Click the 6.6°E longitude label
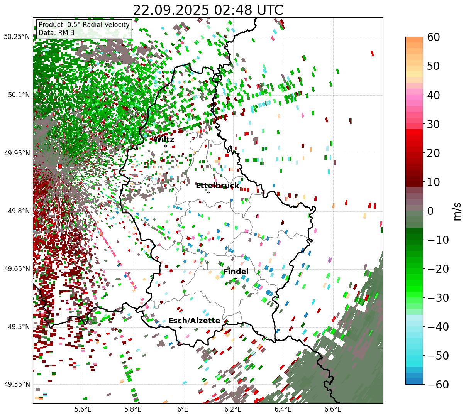Image resolution: width=466 pixels, height=417 pixels. [x=332, y=409]
